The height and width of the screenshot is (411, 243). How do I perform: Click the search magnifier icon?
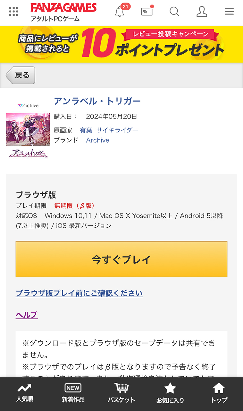[x=174, y=12]
